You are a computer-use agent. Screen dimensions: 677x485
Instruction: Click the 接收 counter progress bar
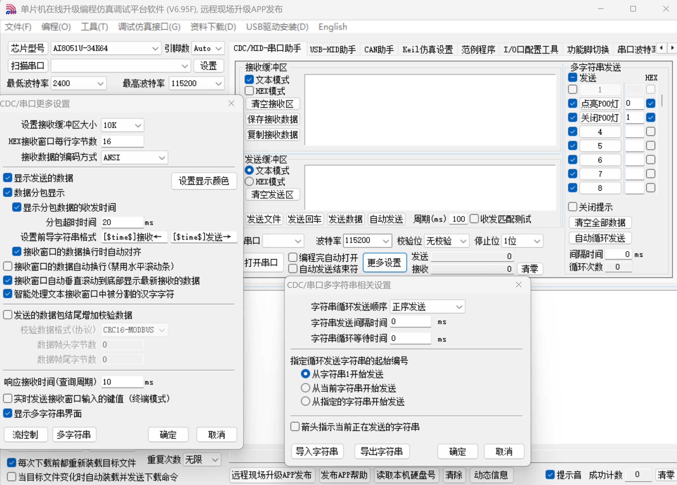473,269
